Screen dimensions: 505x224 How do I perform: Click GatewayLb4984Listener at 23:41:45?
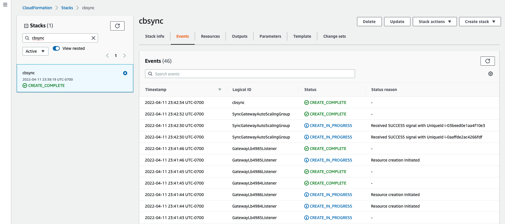(x=254, y=183)
